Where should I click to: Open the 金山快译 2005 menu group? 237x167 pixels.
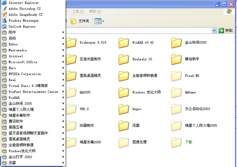click(x=33, y=103)
